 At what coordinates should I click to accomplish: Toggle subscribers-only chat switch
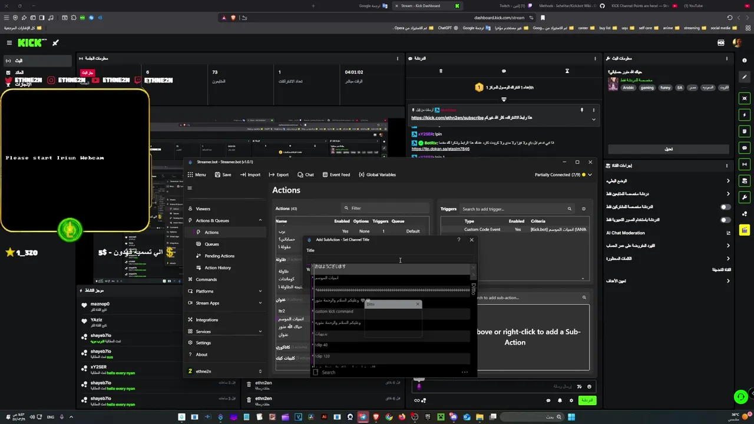pyautogui.click(x=725, y=207)
